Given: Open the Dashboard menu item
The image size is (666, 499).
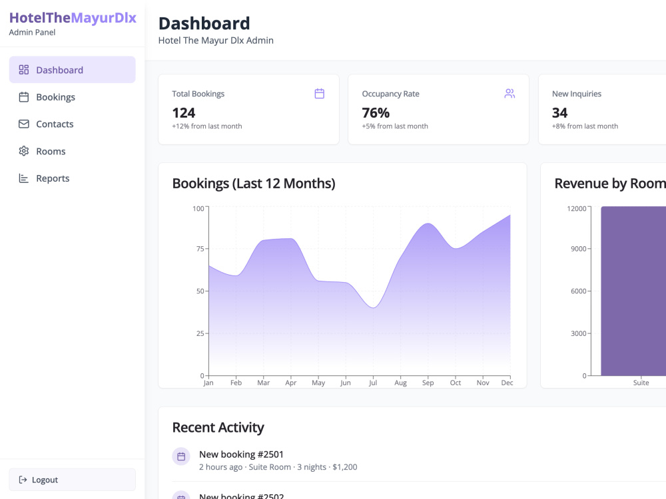Looking at the screenshot, I should click(72, 70).
